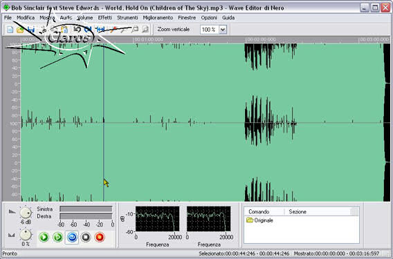
Task: Open the Zoom verticale dropdown arrow
Action: pyautogui.click(x=223, y=30)
